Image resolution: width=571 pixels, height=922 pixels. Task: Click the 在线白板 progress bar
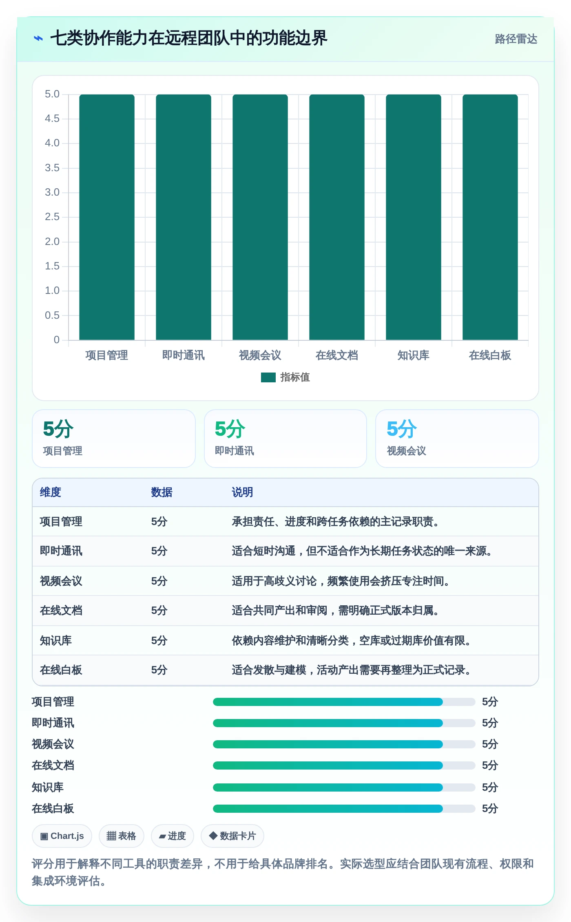click(344, 809)
